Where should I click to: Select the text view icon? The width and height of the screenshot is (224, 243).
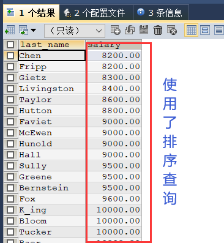[219, 30]
